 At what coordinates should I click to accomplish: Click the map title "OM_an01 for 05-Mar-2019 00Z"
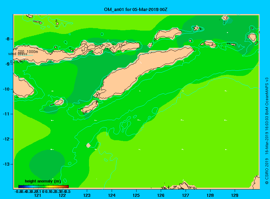tap(136, 9)
